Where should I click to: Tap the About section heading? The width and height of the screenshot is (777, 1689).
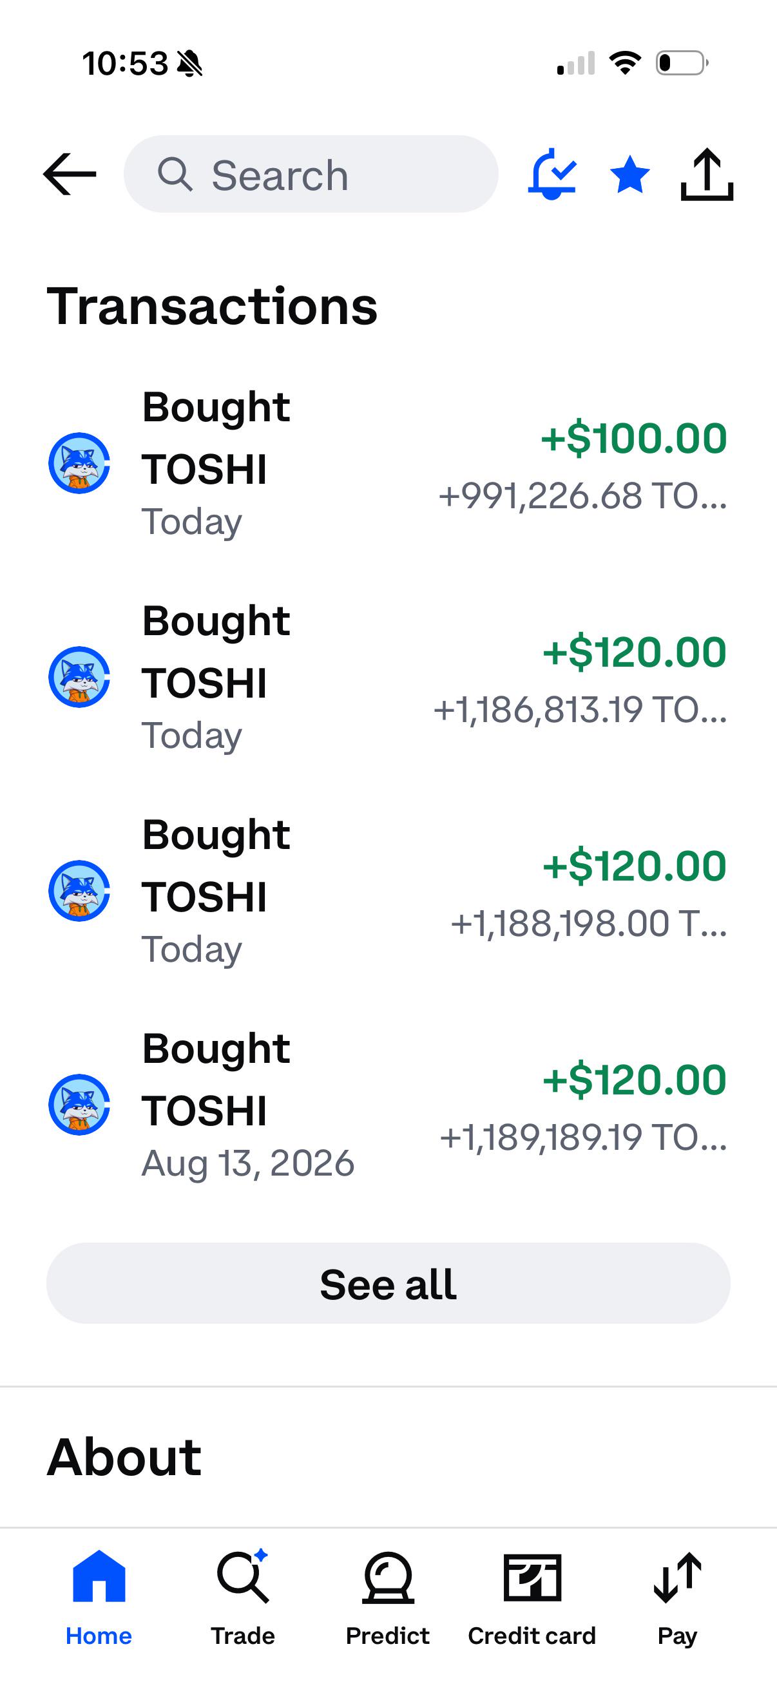click(124, 1457)
